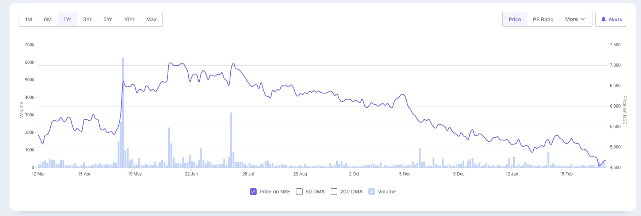Select the Price chart view
This screenshot has height=216, width=641.
[x=515, y=19]
